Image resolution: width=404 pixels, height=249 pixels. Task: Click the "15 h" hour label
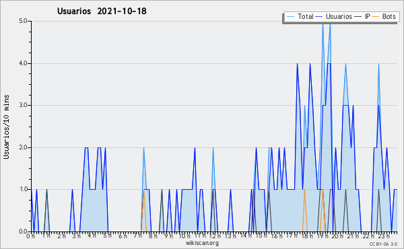(261, 236)
